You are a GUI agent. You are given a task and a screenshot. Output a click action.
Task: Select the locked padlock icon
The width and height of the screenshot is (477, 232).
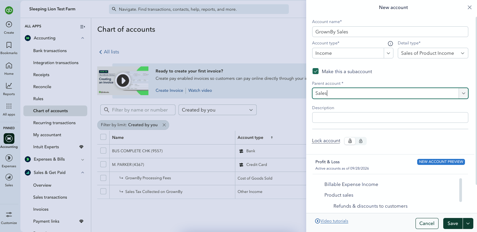point(361,141)
